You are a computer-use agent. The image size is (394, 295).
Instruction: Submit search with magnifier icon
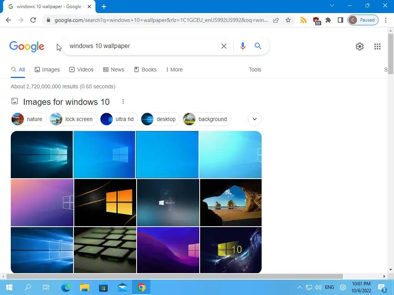tap(258, 46)
